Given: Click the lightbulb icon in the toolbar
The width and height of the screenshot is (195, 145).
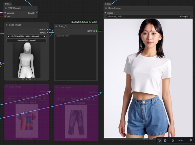Looking at the screenshot, I should [x=191, y=140].
